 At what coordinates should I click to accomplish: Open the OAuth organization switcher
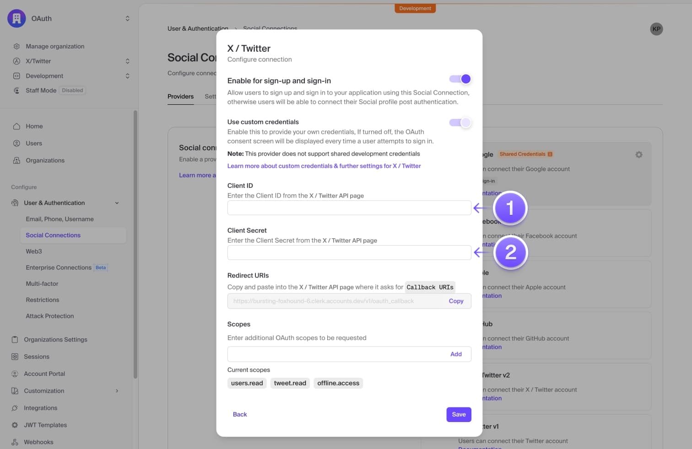click(127, 18)
